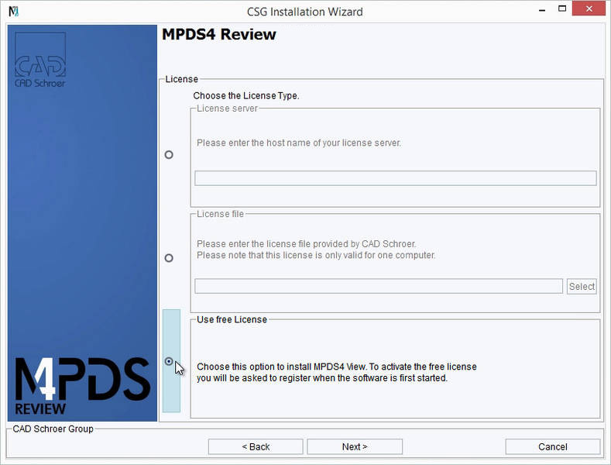The width and height of the screenshot is (611, 465).
Task: Click the 'Use free License' group title
Action: (x=232, y=319)
